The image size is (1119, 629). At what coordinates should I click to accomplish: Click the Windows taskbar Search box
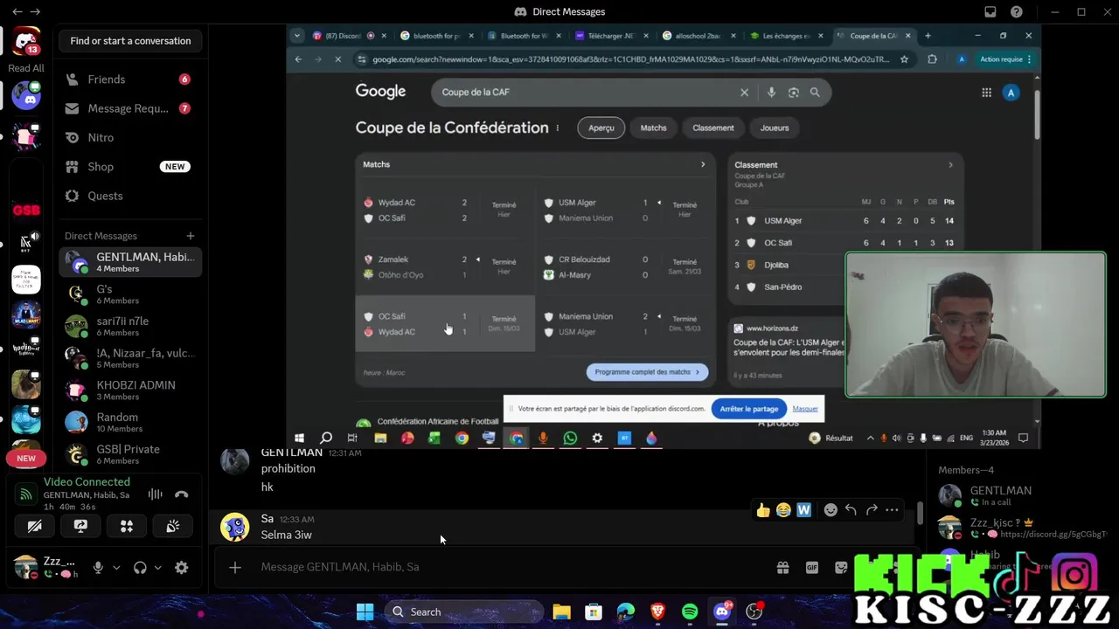463,612
